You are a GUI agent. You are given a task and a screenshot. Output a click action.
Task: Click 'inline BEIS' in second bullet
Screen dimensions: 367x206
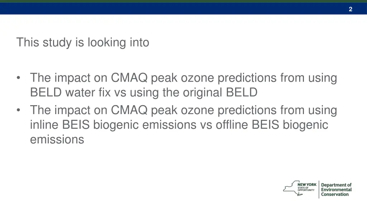60,124
